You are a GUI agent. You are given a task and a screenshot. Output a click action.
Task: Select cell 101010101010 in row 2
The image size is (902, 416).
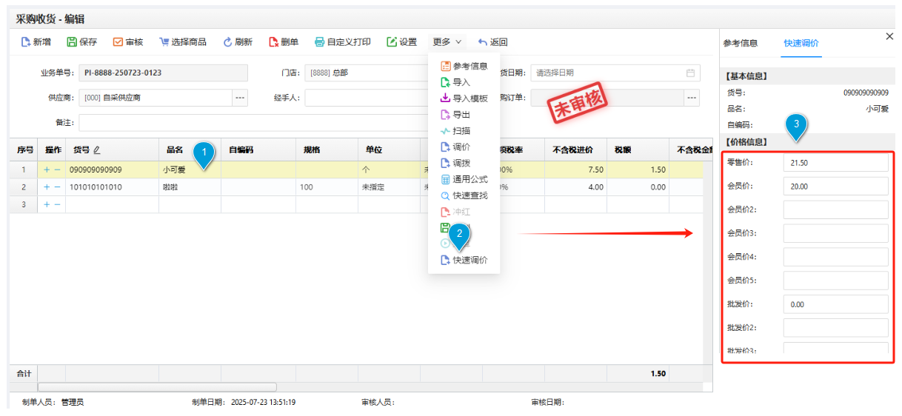(112, 187)
